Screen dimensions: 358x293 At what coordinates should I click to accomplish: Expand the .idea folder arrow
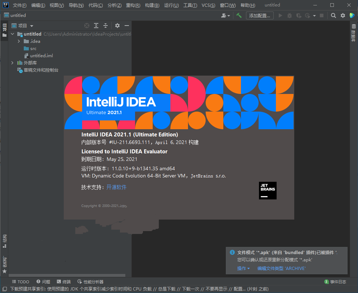[x=19, y=41]
